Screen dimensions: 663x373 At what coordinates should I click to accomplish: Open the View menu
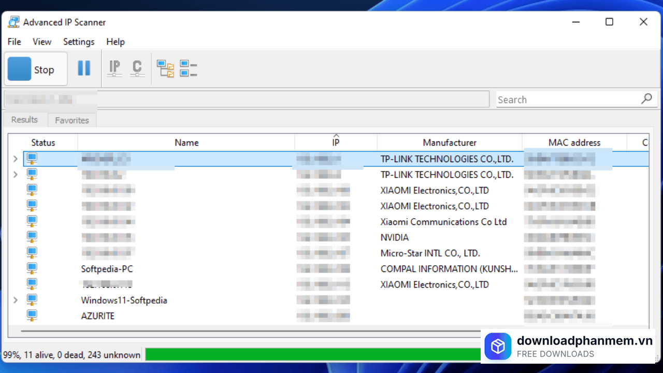pos(42,42)
